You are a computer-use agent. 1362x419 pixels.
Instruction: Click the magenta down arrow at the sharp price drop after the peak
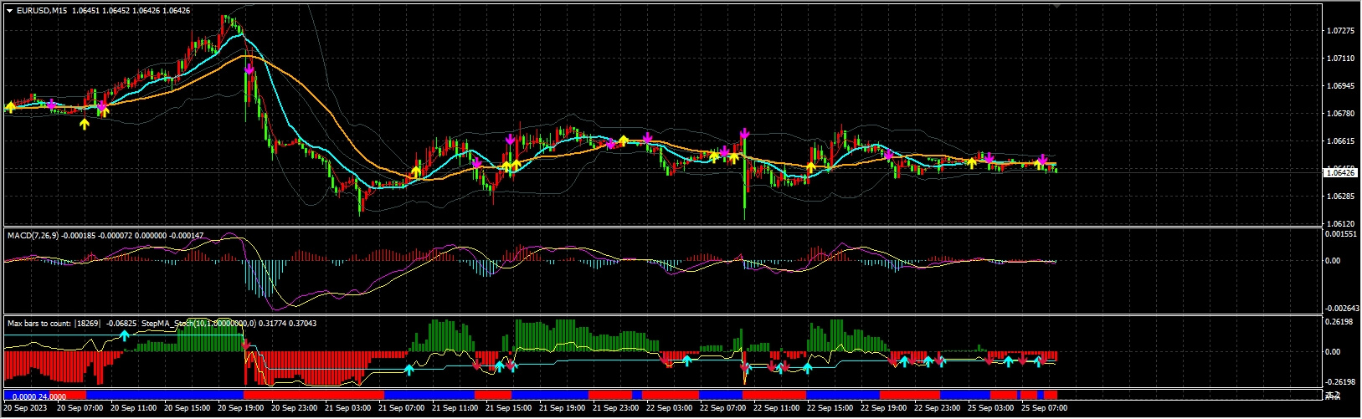tap(249, 69)
